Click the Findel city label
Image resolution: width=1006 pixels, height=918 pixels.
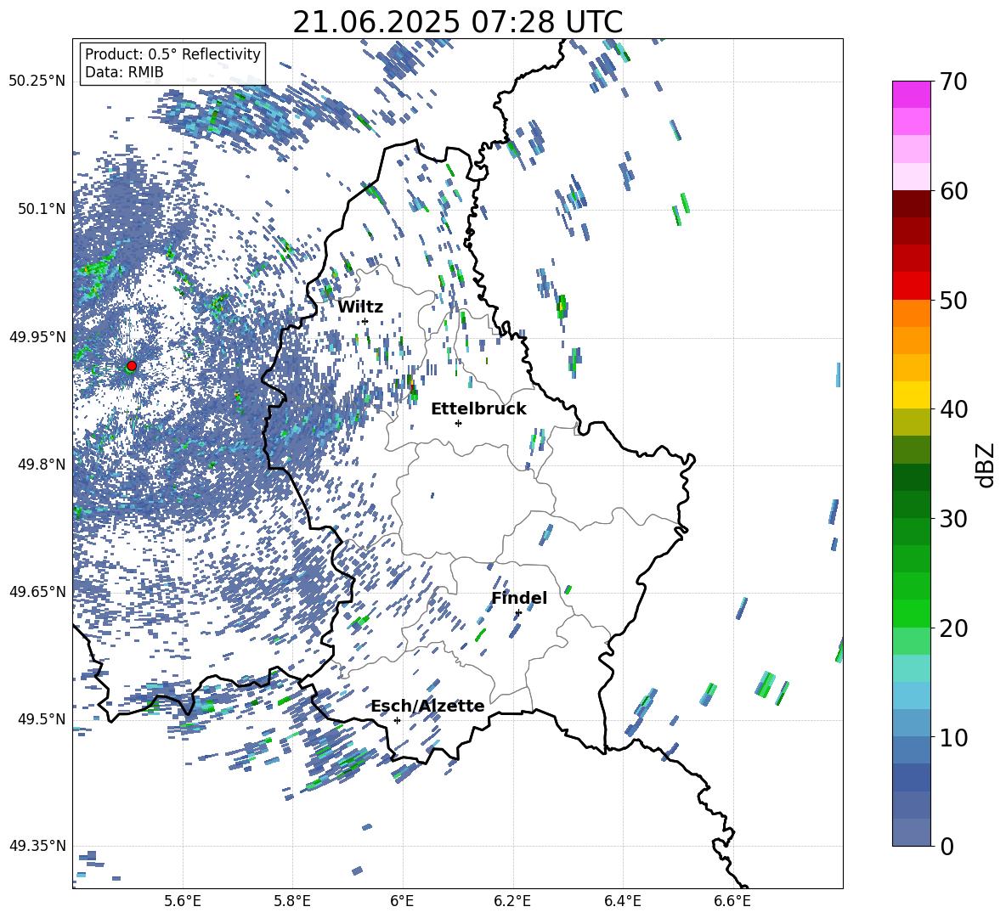click(519, 598)
